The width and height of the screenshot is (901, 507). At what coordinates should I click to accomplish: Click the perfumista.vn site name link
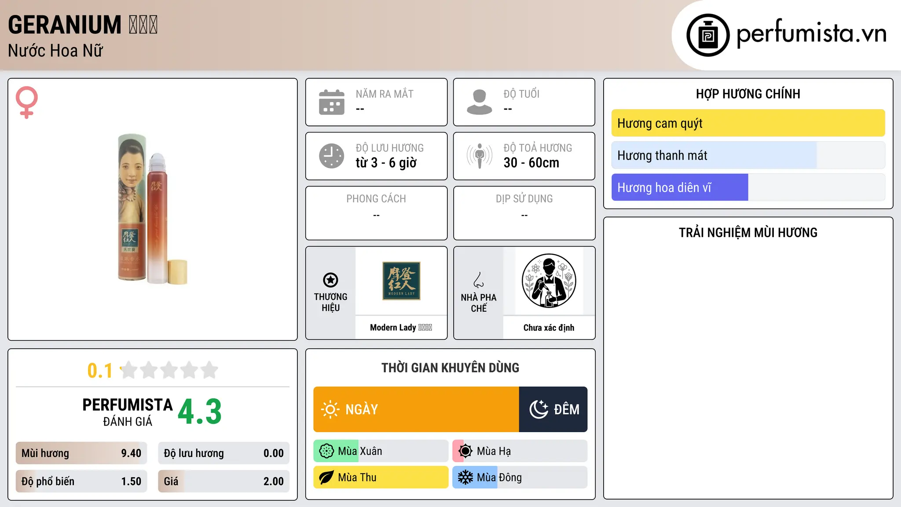tap(811, 34)
